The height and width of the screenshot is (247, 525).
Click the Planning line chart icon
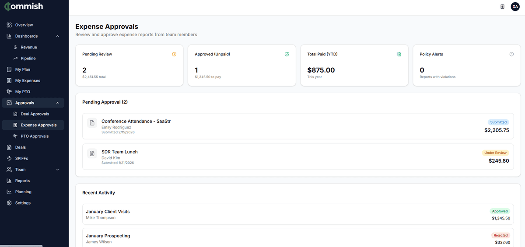(x=9, y=192)
